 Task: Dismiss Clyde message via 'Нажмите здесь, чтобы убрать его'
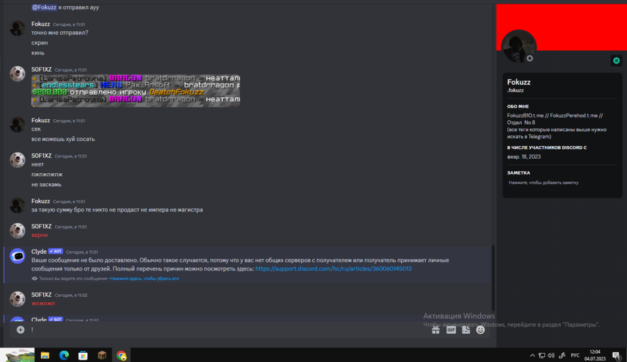(144, 279)
